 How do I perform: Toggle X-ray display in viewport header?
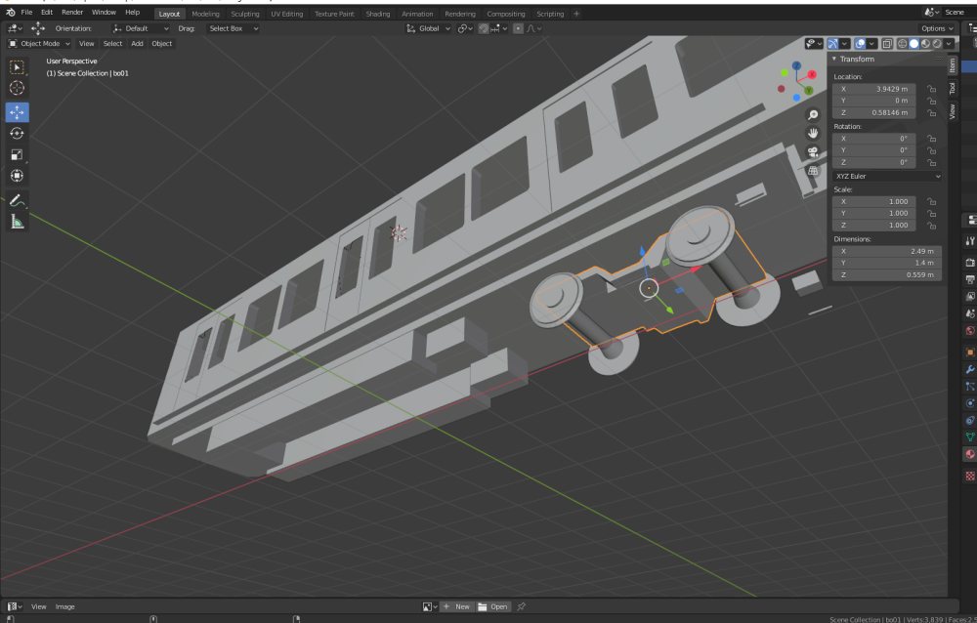tap(886, 44)
